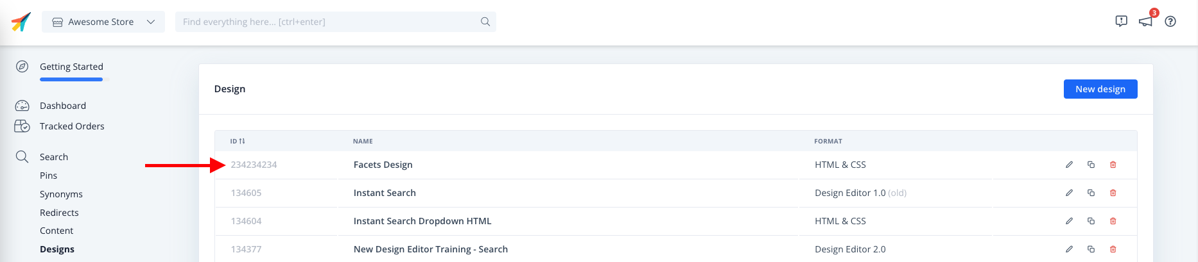This screenshot has height=262, width=1198.
Task: Select Synonyms under Search menu
Action: [61, 194]
